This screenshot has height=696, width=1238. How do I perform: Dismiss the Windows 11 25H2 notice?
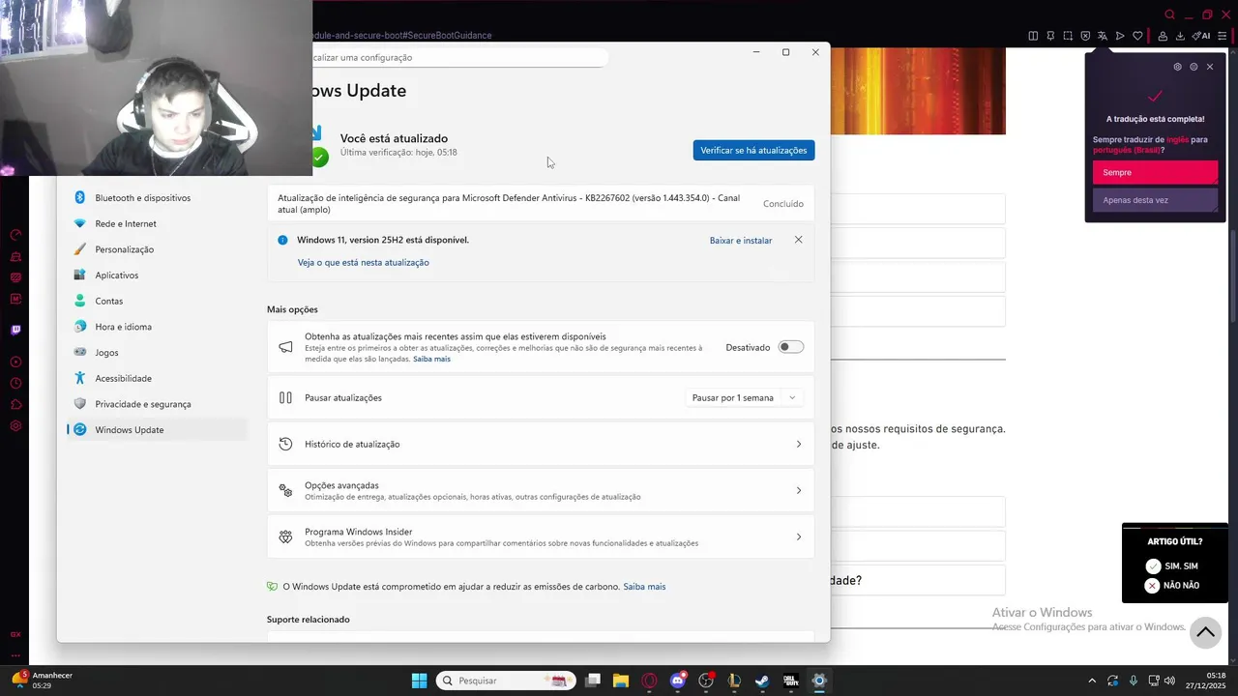coord(798,240)
